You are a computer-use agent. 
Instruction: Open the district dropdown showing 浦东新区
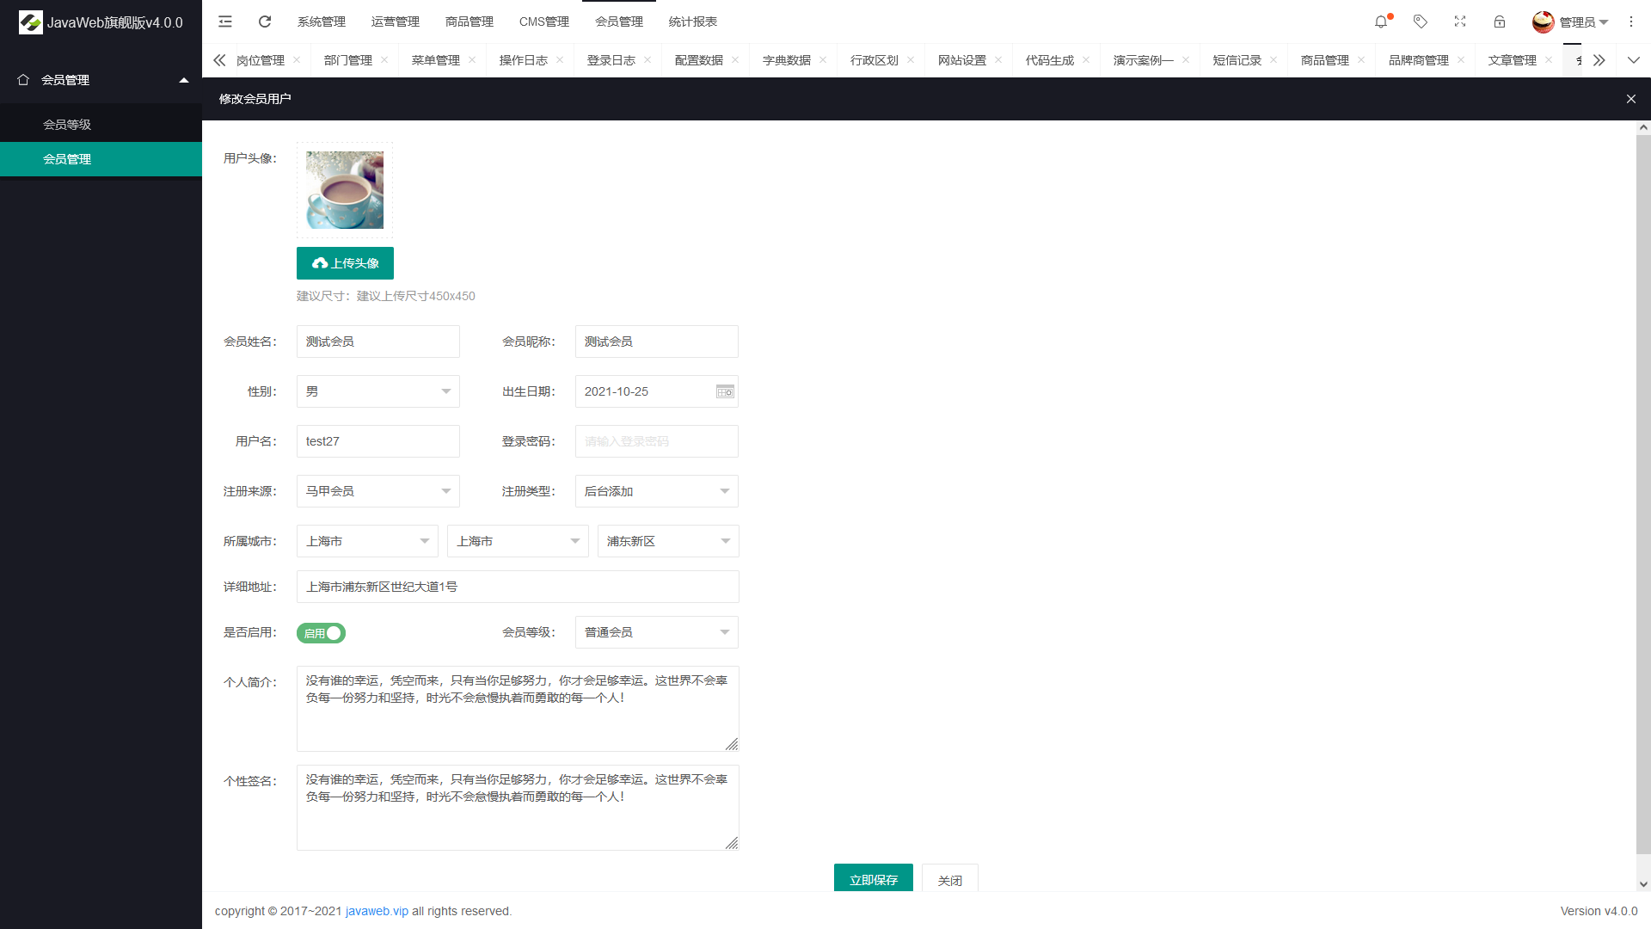click(668, 541)
